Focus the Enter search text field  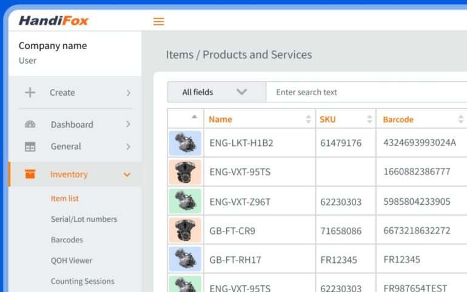click(x=366, y=92)
